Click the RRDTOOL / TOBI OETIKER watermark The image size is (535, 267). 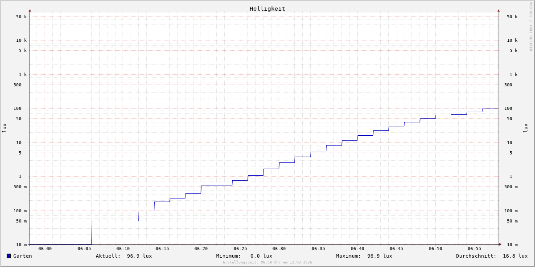531,27
